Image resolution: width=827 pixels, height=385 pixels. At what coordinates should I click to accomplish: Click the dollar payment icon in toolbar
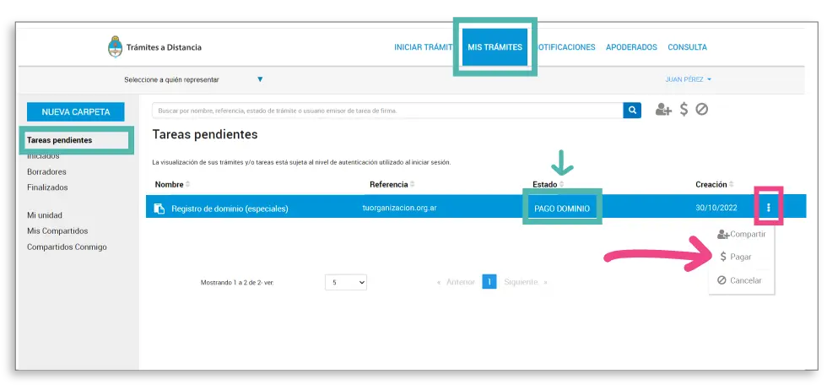[x=684, y=110]
